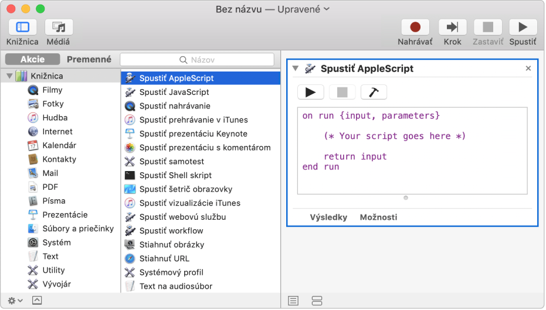Select the Spustiť workflow action
This screenshot has width=546, height=310.
click(x=201, y=231)
